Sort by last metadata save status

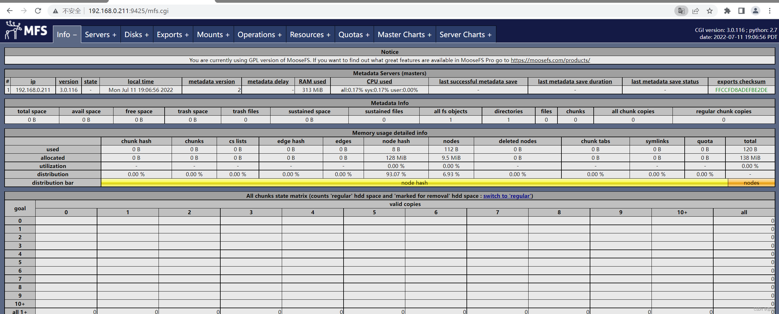665,81
